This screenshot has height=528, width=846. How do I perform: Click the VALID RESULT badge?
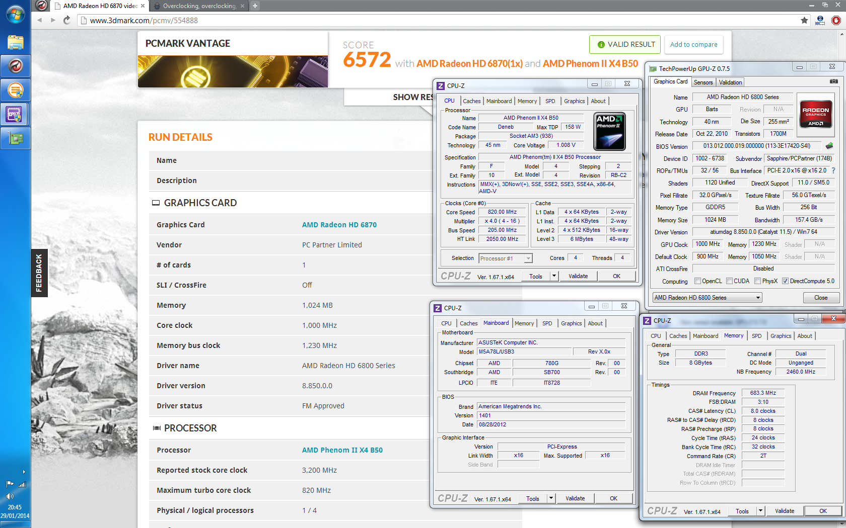(x=625, y=44)
